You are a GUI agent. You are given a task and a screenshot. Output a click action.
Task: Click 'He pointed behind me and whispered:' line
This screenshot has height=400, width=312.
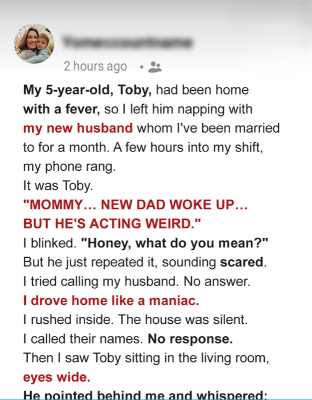point(145,395)
